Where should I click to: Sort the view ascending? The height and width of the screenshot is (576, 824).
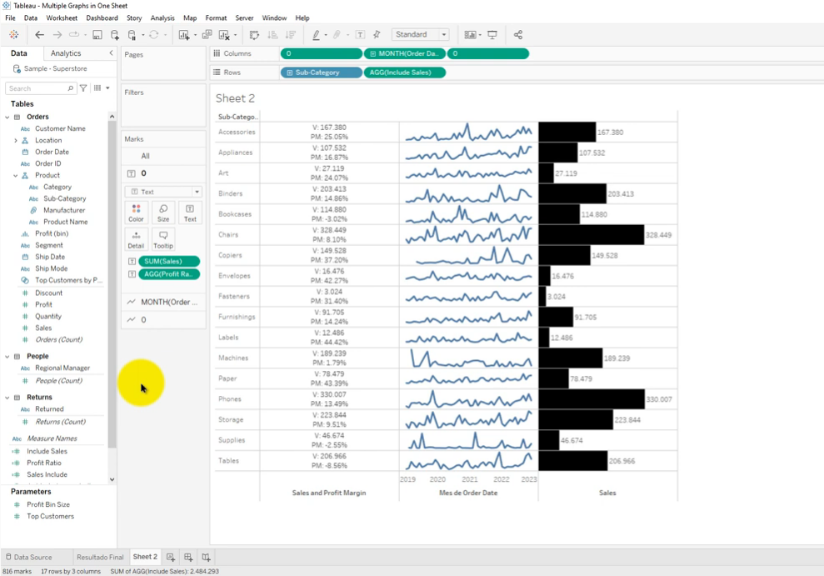tap(272, 35)
